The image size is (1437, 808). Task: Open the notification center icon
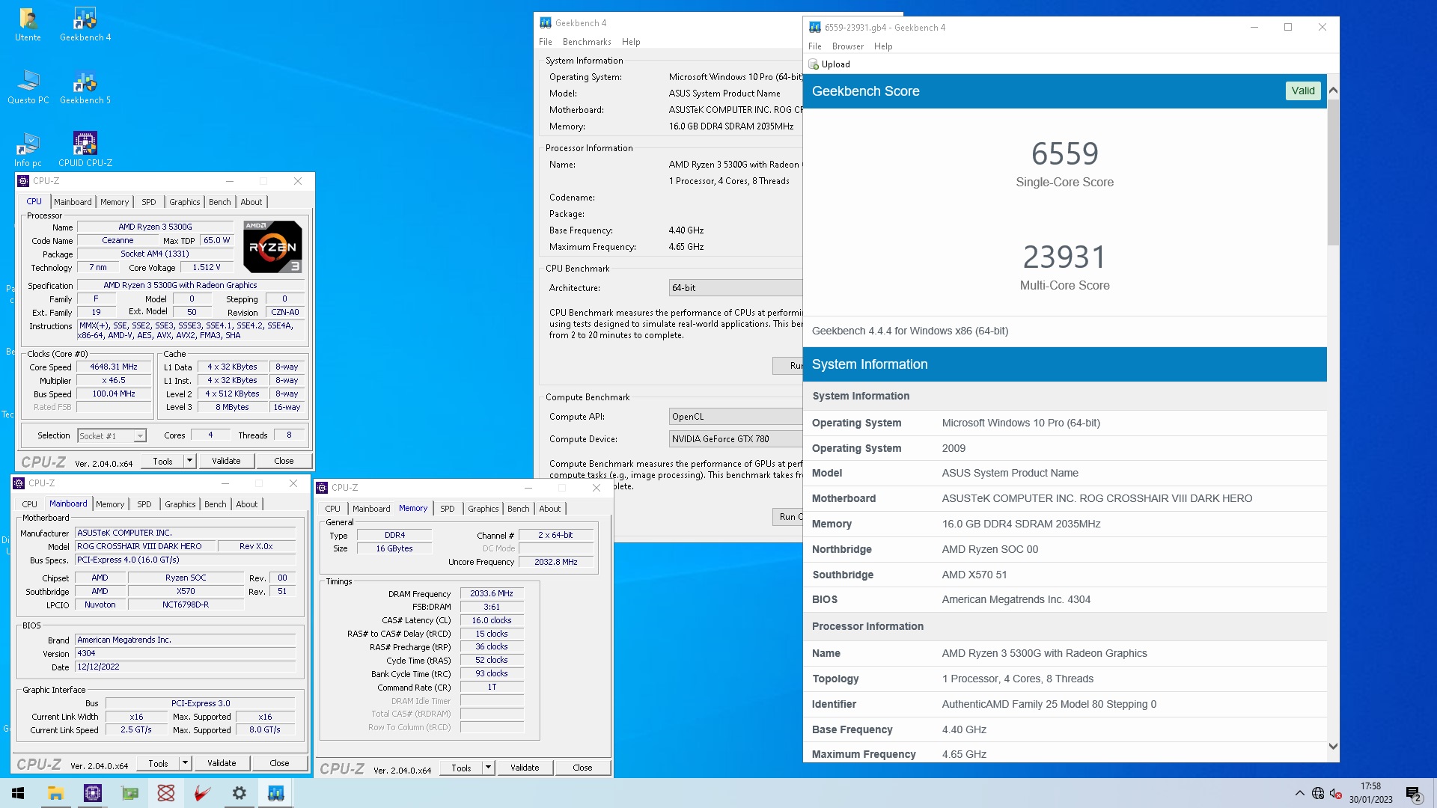coord(1413,793)
